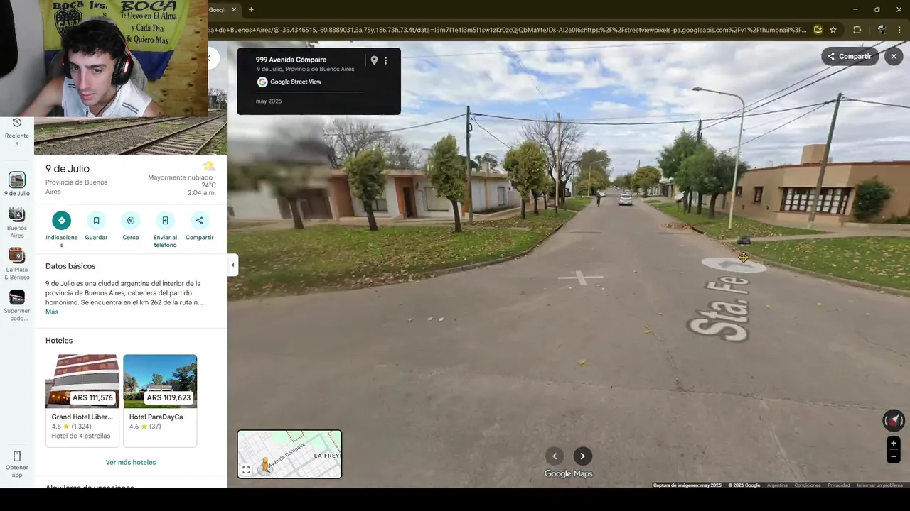Click the Compartir button in Street View
The height and width of the screenshot is (511, 910).
pyautogui.click(x=850, y=57)
